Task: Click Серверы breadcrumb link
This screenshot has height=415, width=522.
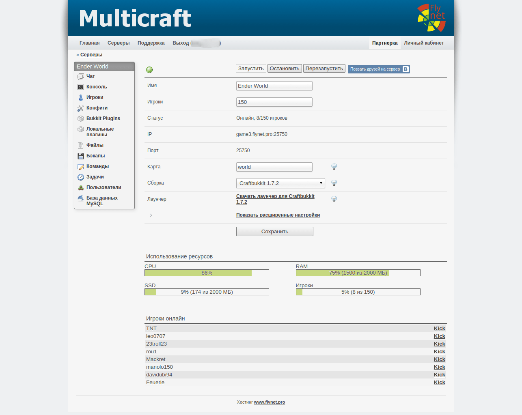Action: point(91,55)
